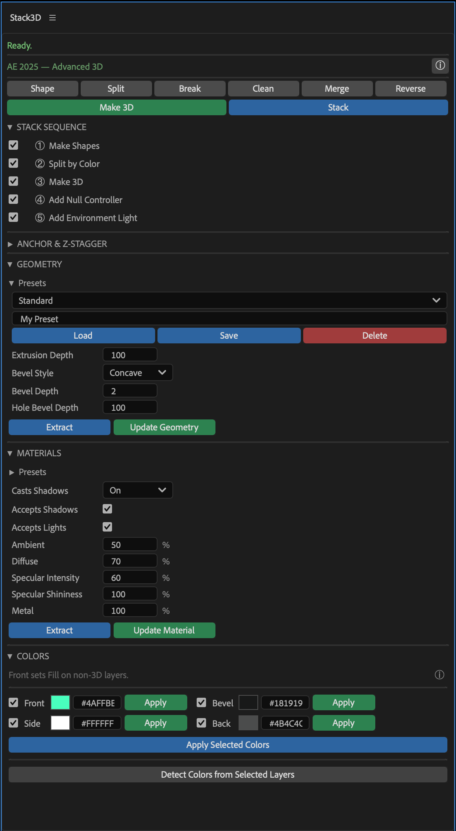This screenshot has height=831, width=456.
Task: Click Extract in the Materials section
Action: [60, 630]
